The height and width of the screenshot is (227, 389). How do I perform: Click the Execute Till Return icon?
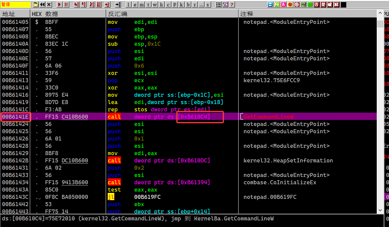[x=107, y=4]
